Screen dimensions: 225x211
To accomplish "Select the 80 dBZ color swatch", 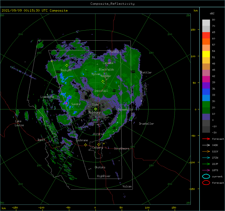I will point(206,23).
